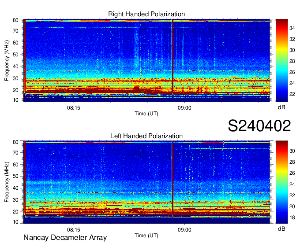Viewport: 300px width, 243px height.
Task: Click the 10 frequency tick on top plot
Action: (15, 100)
